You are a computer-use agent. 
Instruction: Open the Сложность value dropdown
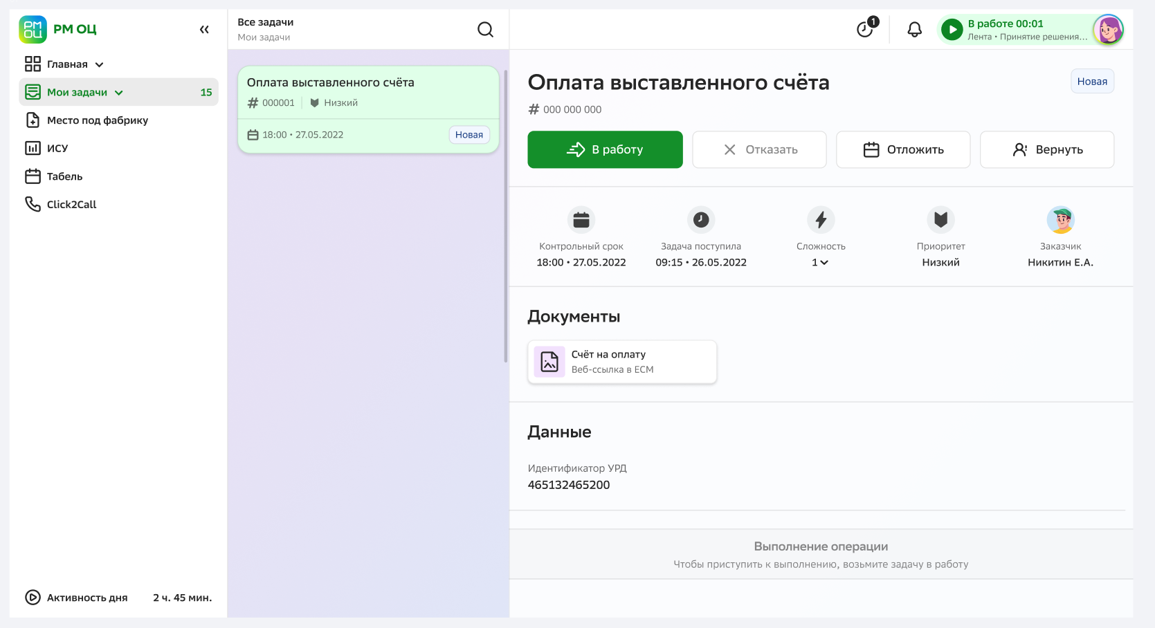point(820,263)
